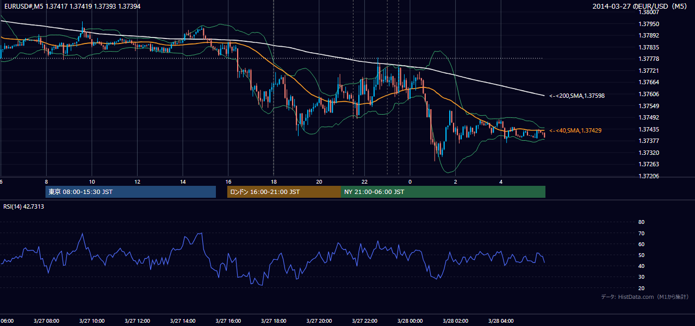Click hour label 18 under price chart
This screenshot has width=695, height=326.
coord(274,181)
